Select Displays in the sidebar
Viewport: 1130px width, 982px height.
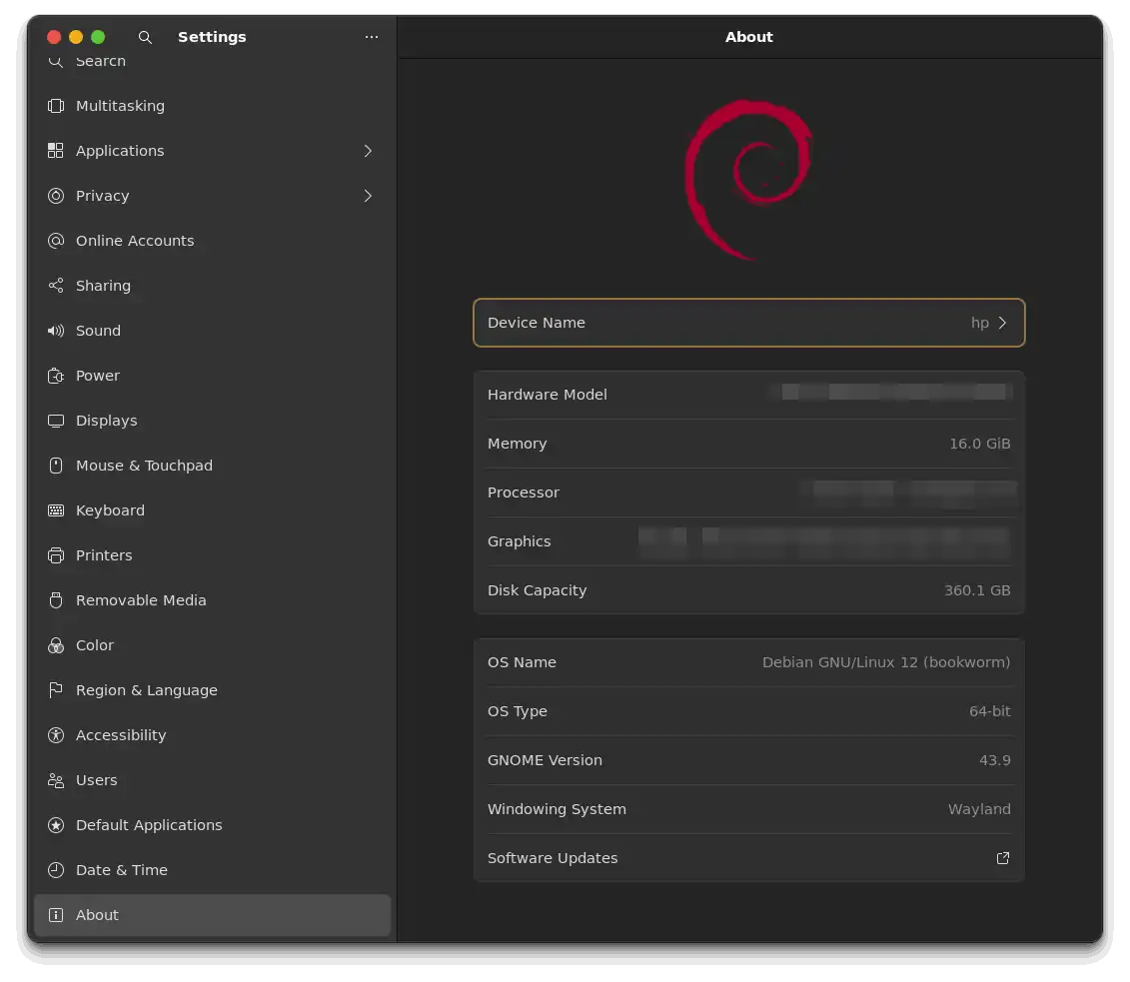click(x=212, y=421)
